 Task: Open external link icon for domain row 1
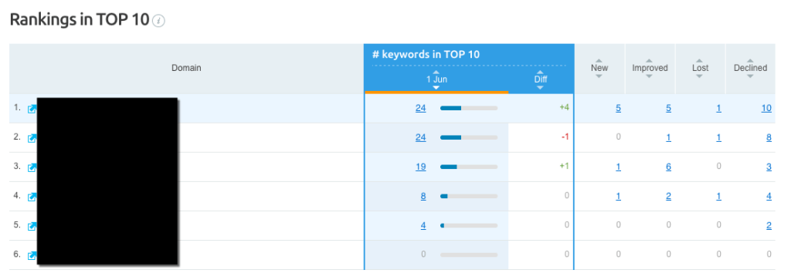pyautogui.click(x=32, y=109)
